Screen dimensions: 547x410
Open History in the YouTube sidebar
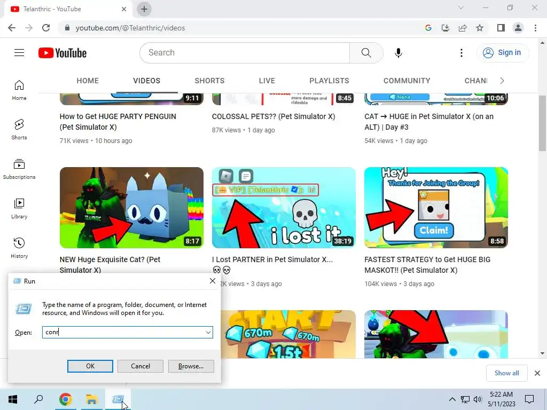pyautogui.click(x=19, y=248)
